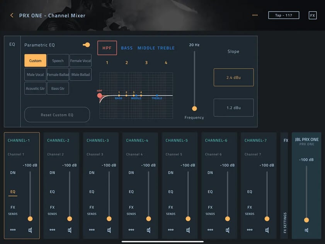Open the EQ tab on Channel-6
The image size is (325, 244).
click(x=210, y=192)
